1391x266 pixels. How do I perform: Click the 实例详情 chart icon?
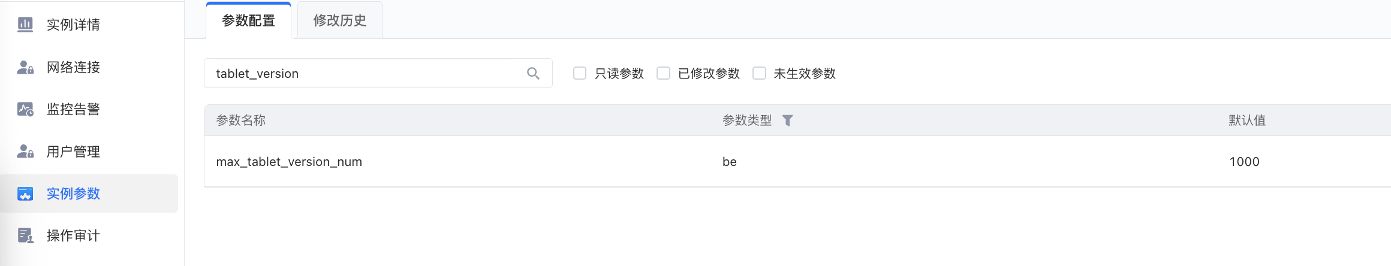click(25, 25)
